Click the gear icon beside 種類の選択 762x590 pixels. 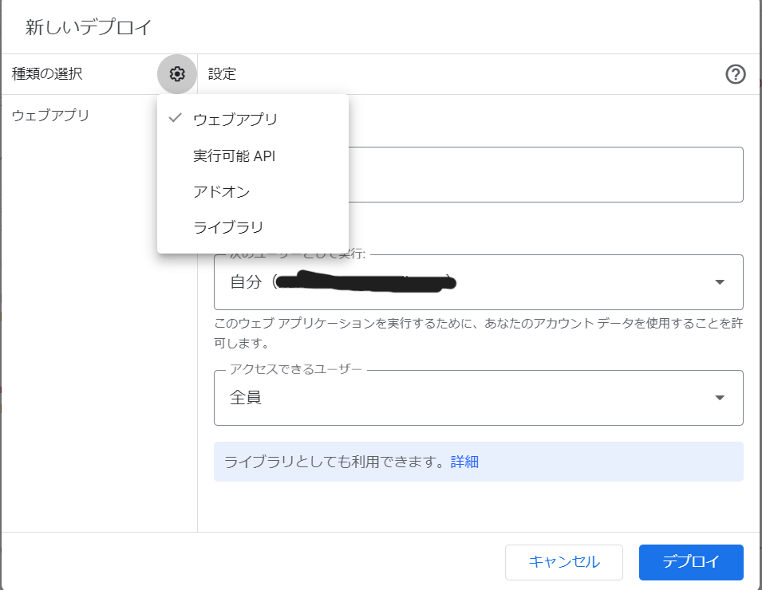[177, 74]
